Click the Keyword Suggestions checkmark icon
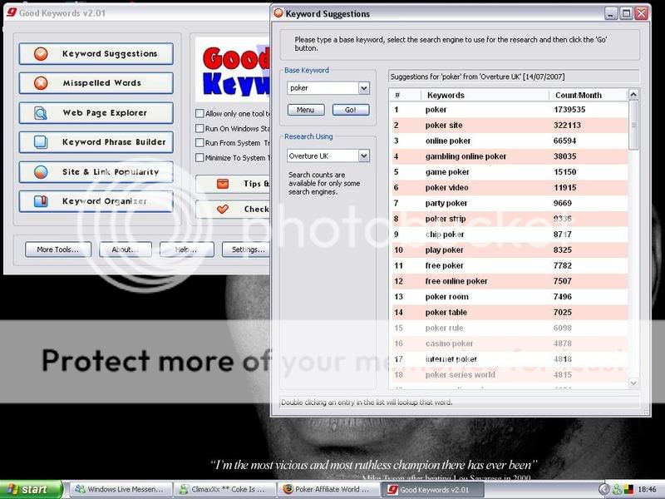This screenshot has width=665, height=499. click(x=41, y=54)
